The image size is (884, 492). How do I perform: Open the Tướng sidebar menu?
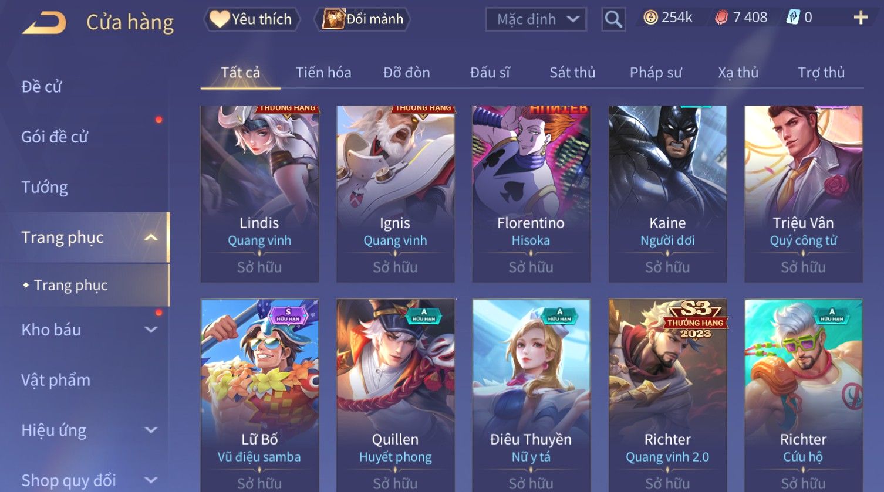point(45,187)
